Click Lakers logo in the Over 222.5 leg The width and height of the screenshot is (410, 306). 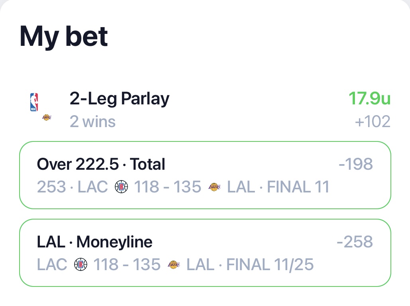point(215,186)
